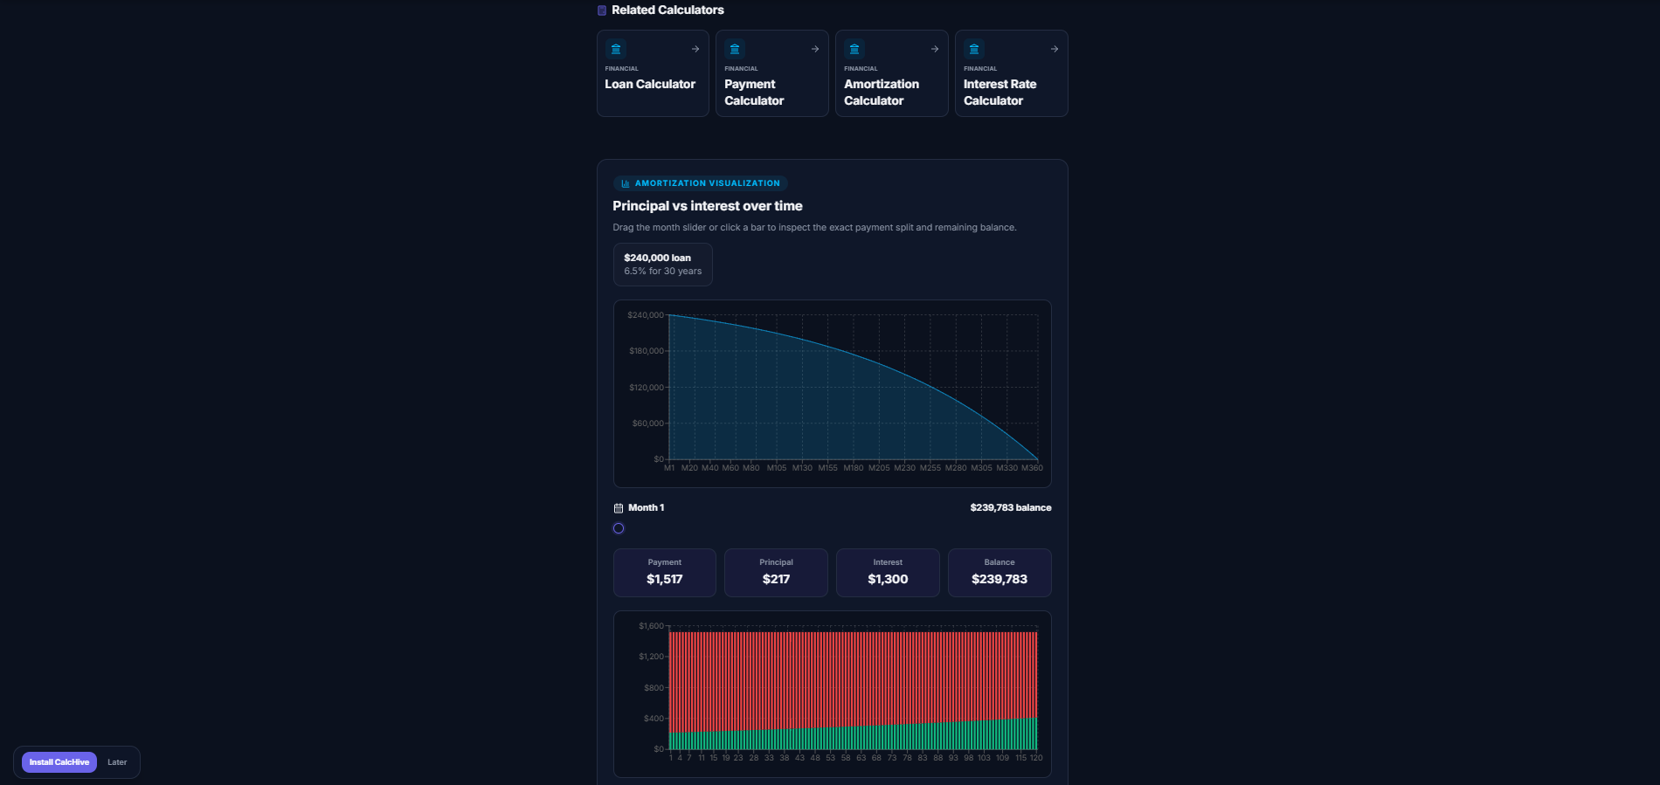Image resolution: width=1660 pixels, height=785 pixels.
Task: Click the arrow on the Payment Calculator card
Action: (815, 49)
